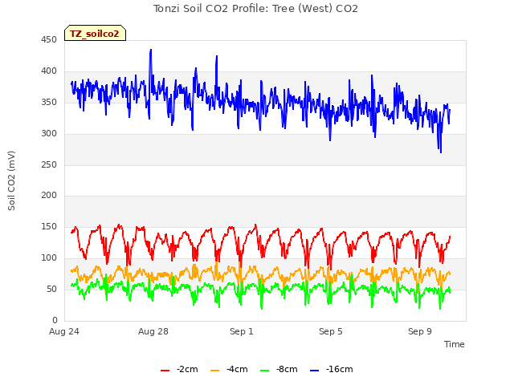This screenshot has height=385, width=514.
Task: Click the 250 y-axis tick label
Action: (x=49, y=164)
